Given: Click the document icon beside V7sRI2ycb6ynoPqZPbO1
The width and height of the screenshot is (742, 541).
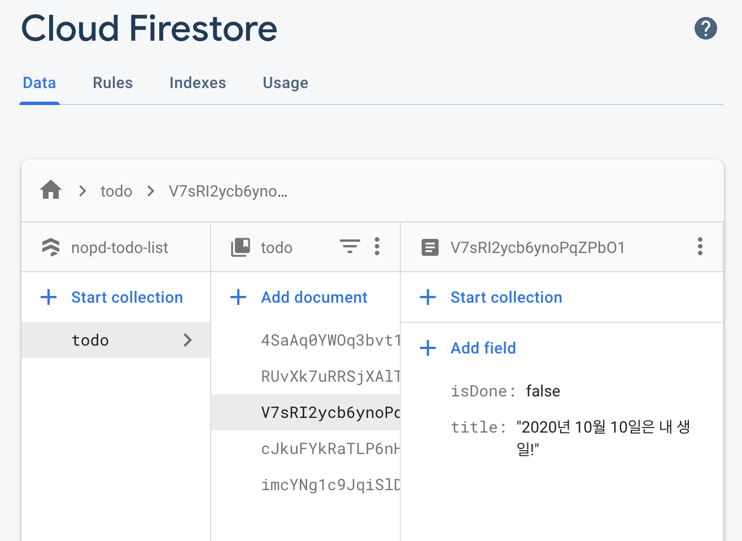Looking at the screenshot, I should point(430,247).
